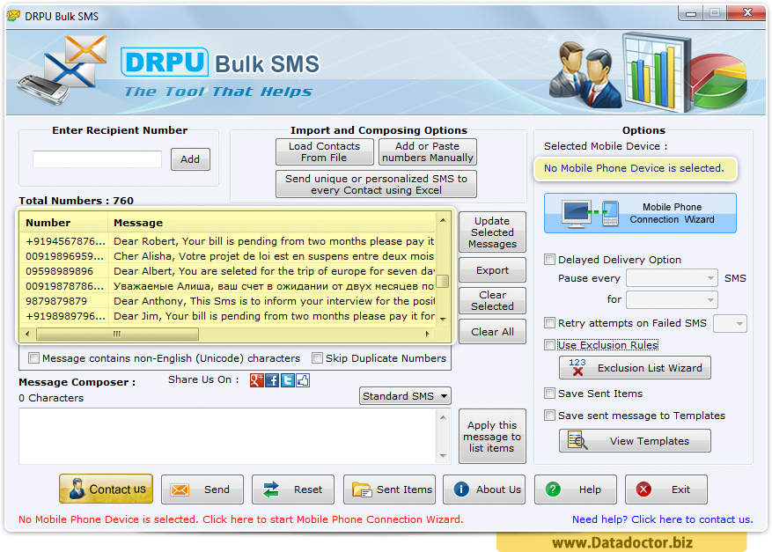Click Send unique or personalized SMS using Excel

click(x=376, y=184)
